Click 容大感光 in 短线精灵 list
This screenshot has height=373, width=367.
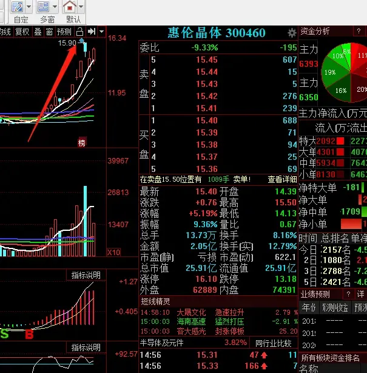point(191,331)
